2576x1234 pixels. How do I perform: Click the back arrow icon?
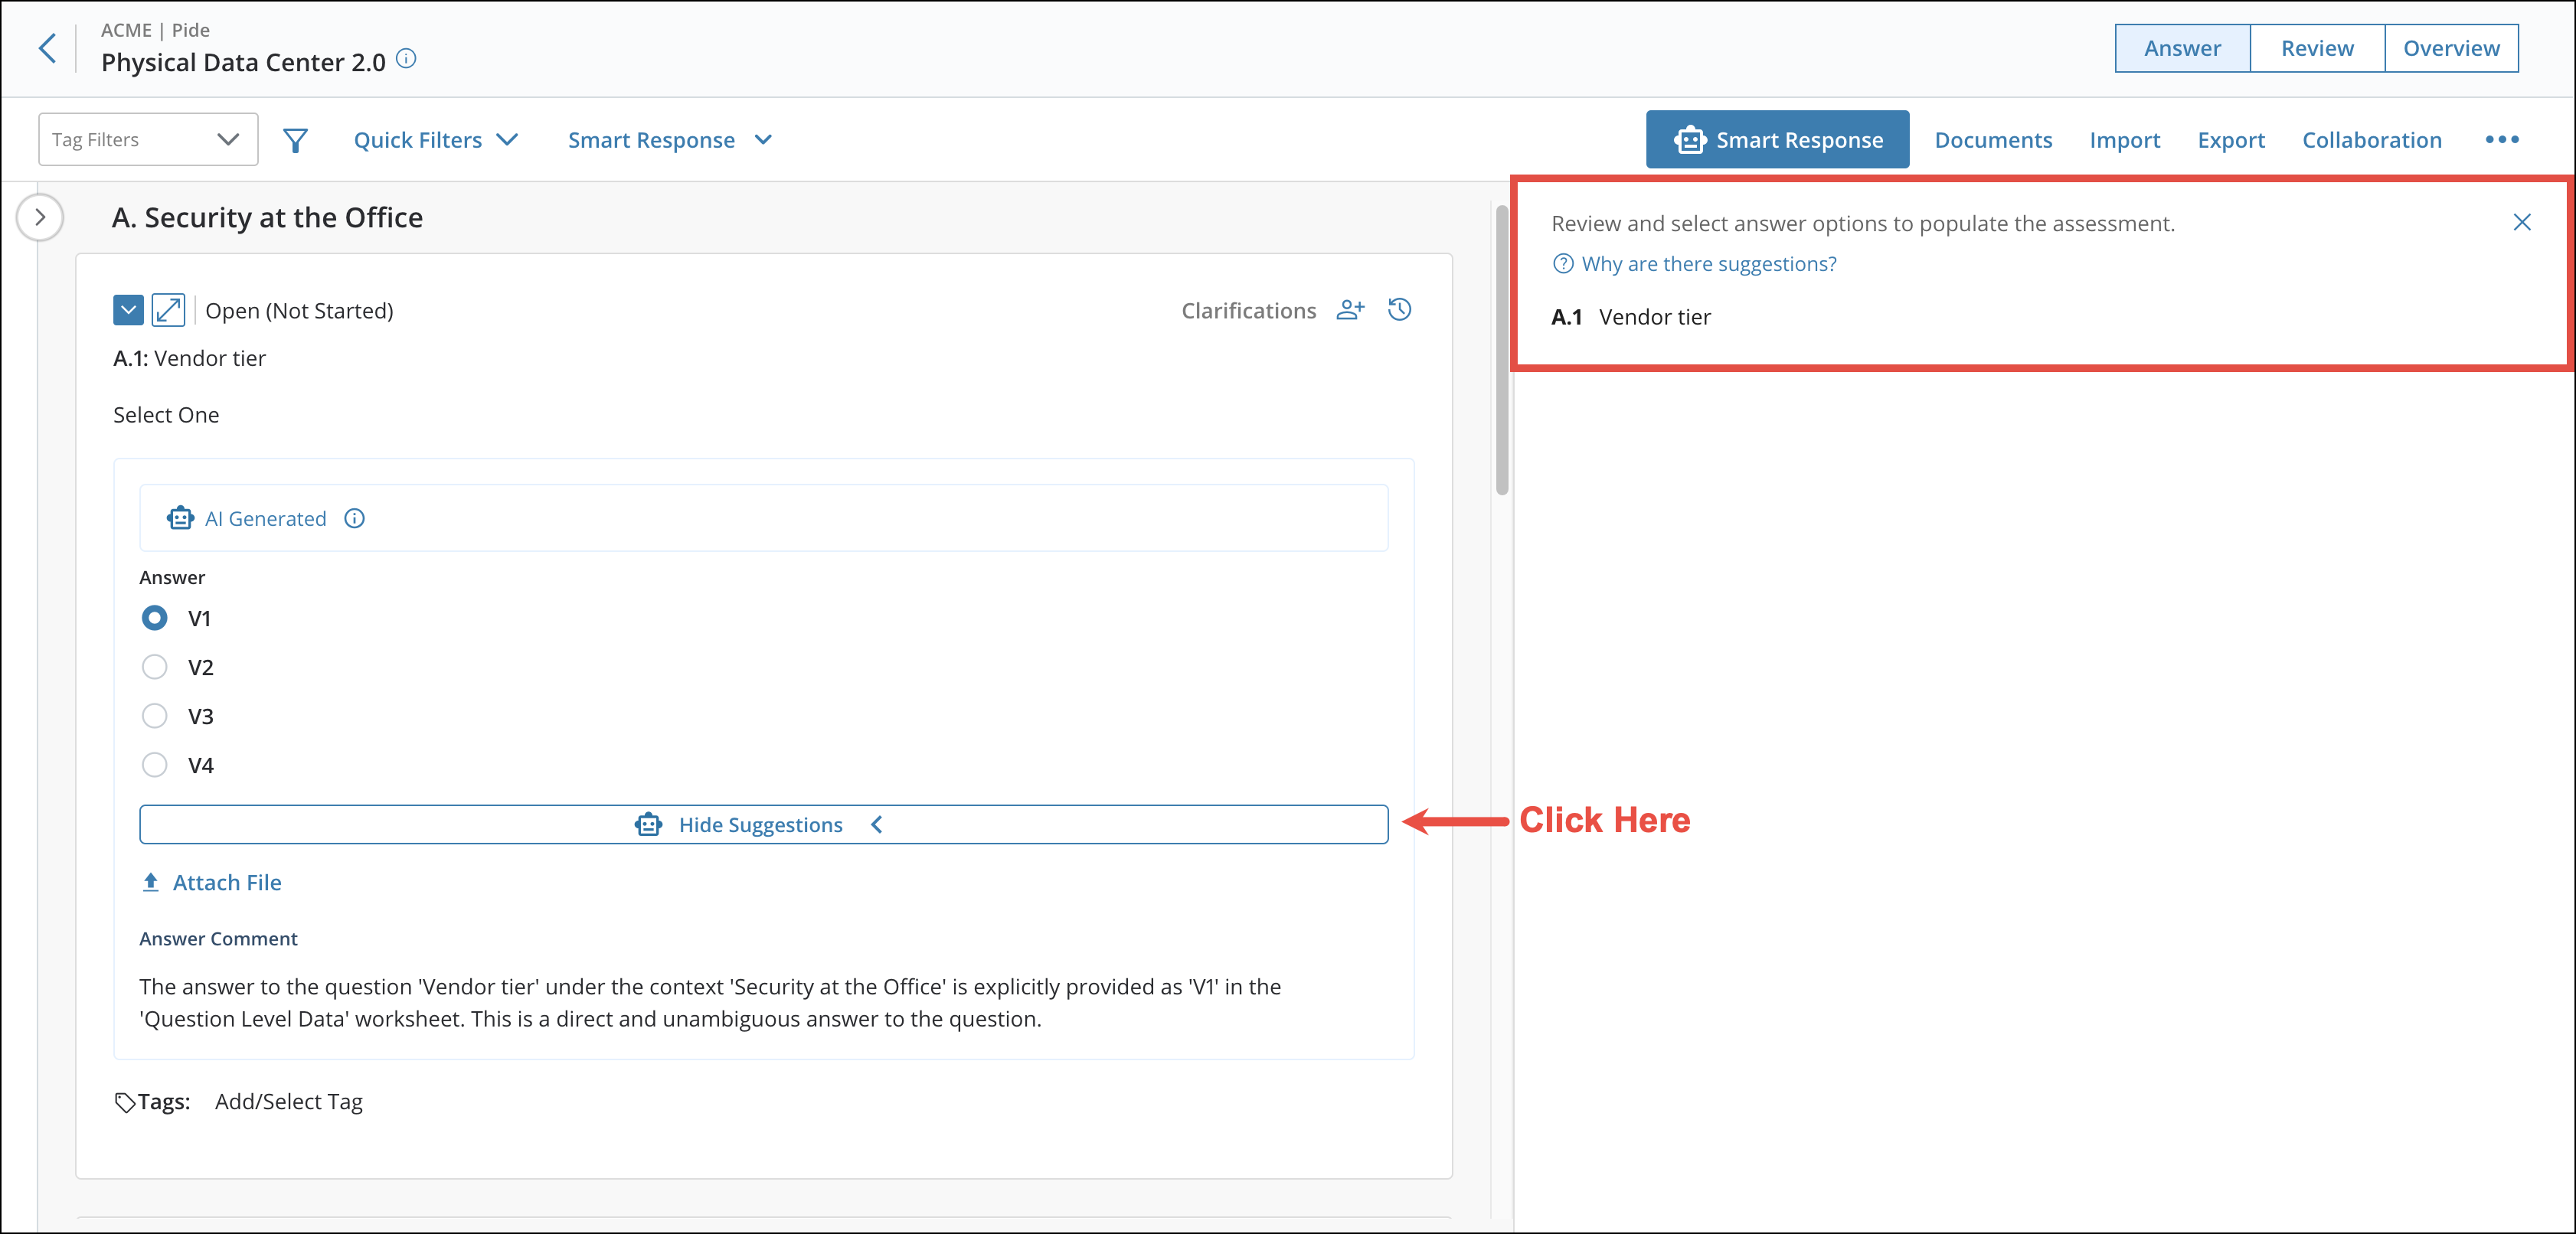click(x=47, y=48)
